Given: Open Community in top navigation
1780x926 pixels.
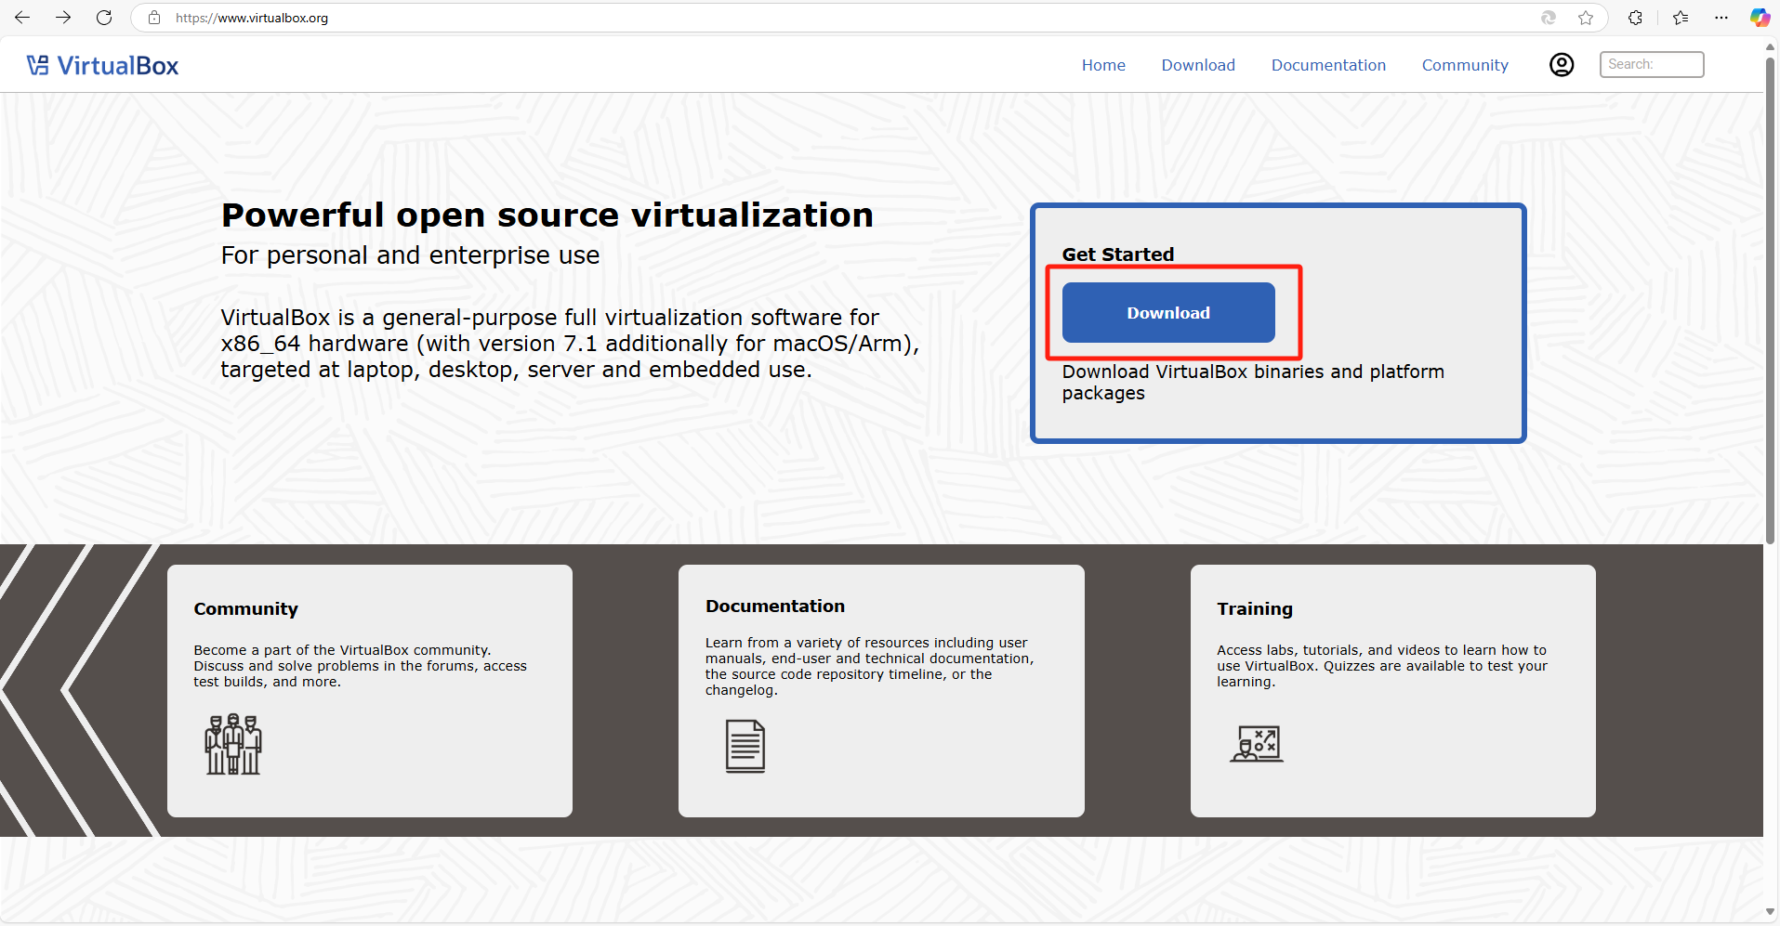Looking at the screenshot, I should tap(1465, 65).
